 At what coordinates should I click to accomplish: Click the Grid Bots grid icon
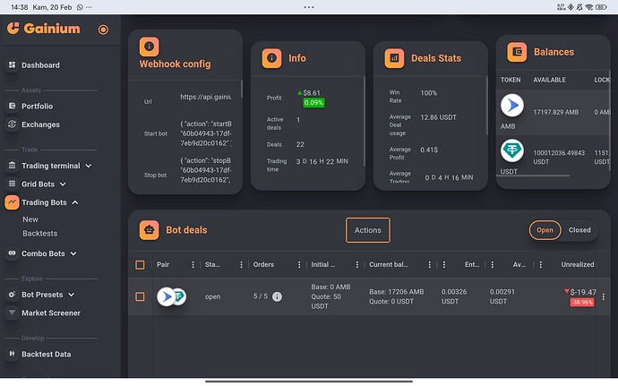click(13, 184)
